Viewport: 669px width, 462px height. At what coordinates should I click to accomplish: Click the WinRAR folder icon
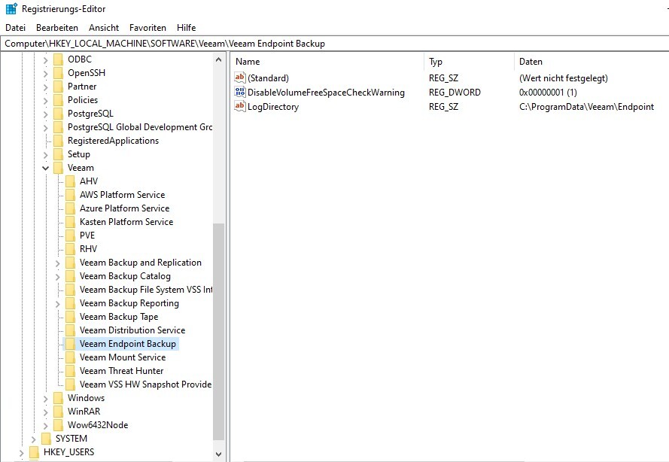[59, 412]
